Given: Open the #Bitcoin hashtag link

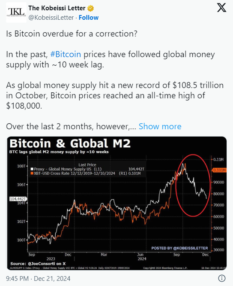Looking at the screenshot, I should point(66,55).
